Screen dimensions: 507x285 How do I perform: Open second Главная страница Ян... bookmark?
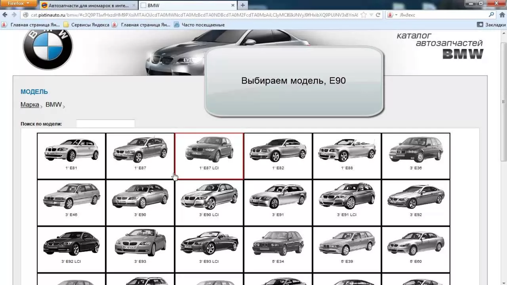(141, 25)
